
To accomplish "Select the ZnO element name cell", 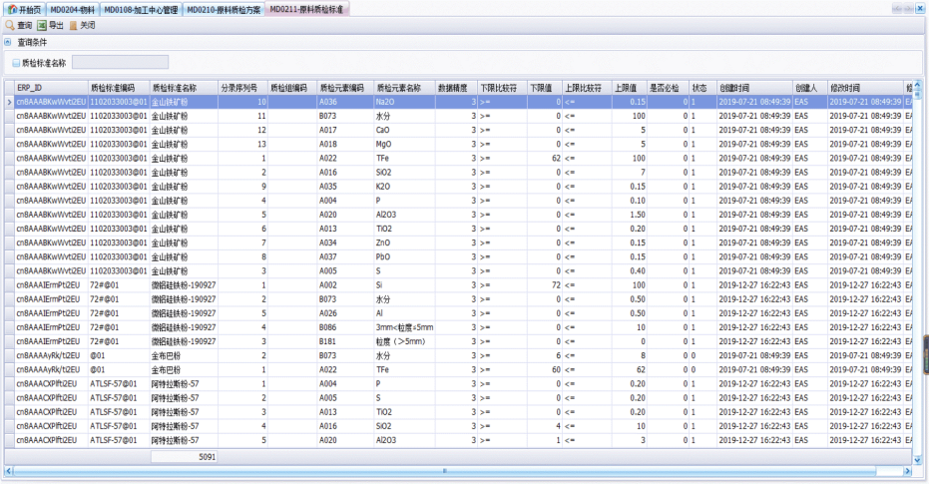I will click(405, 242).
